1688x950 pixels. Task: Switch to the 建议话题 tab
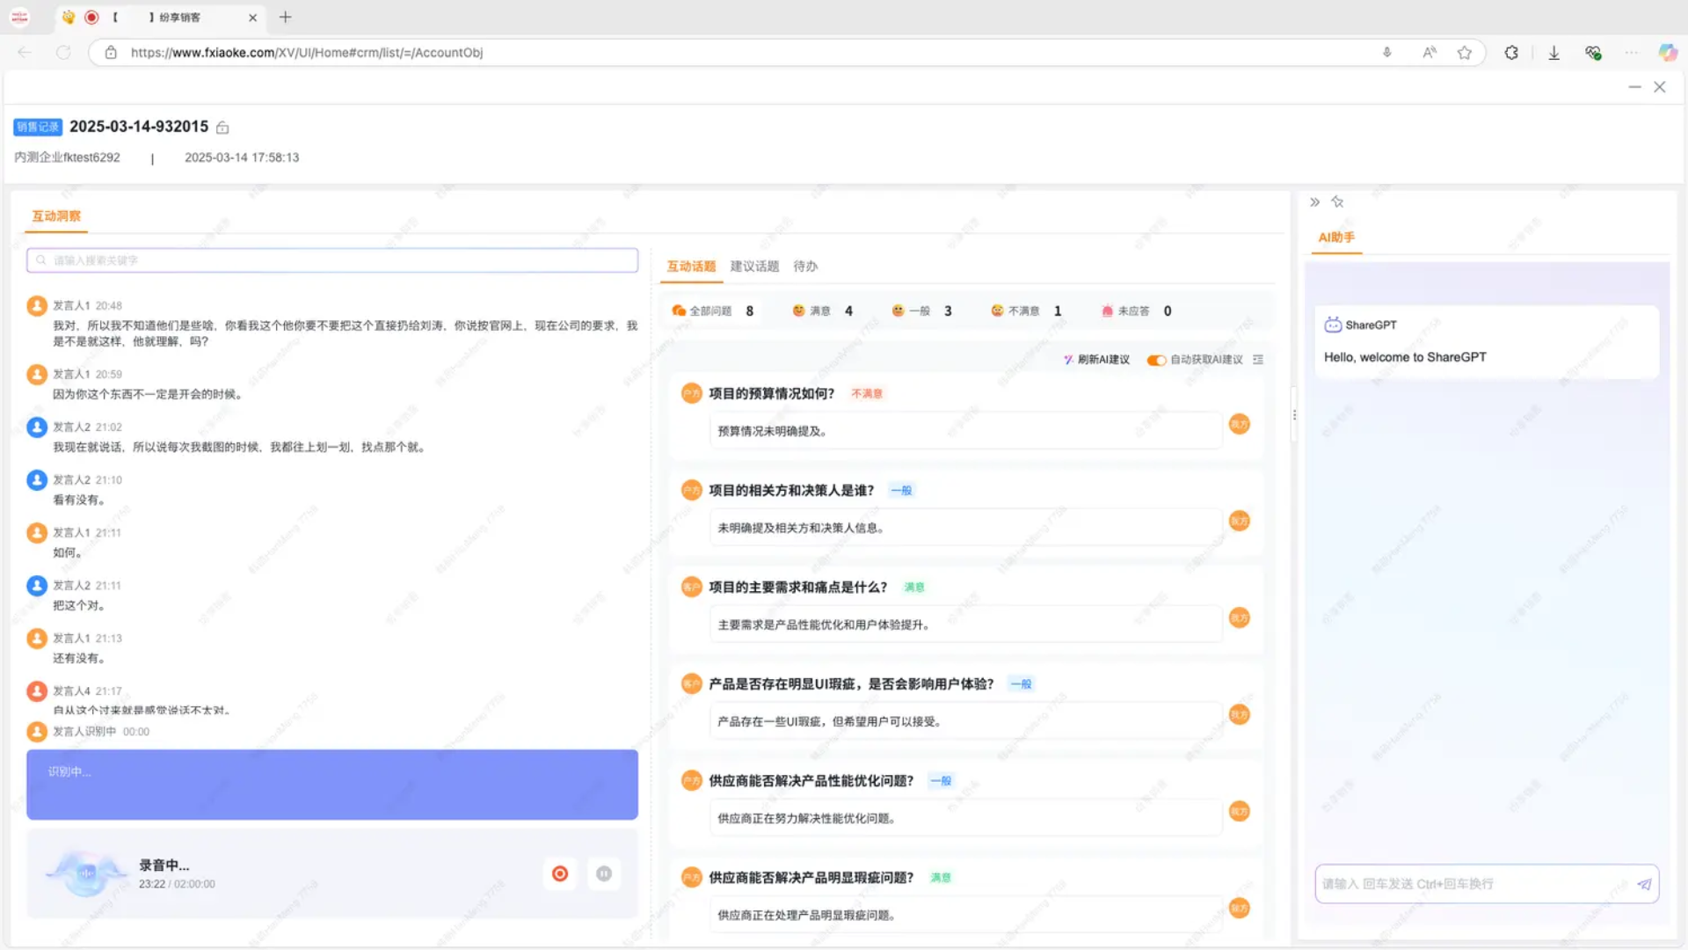click(754, 267)
